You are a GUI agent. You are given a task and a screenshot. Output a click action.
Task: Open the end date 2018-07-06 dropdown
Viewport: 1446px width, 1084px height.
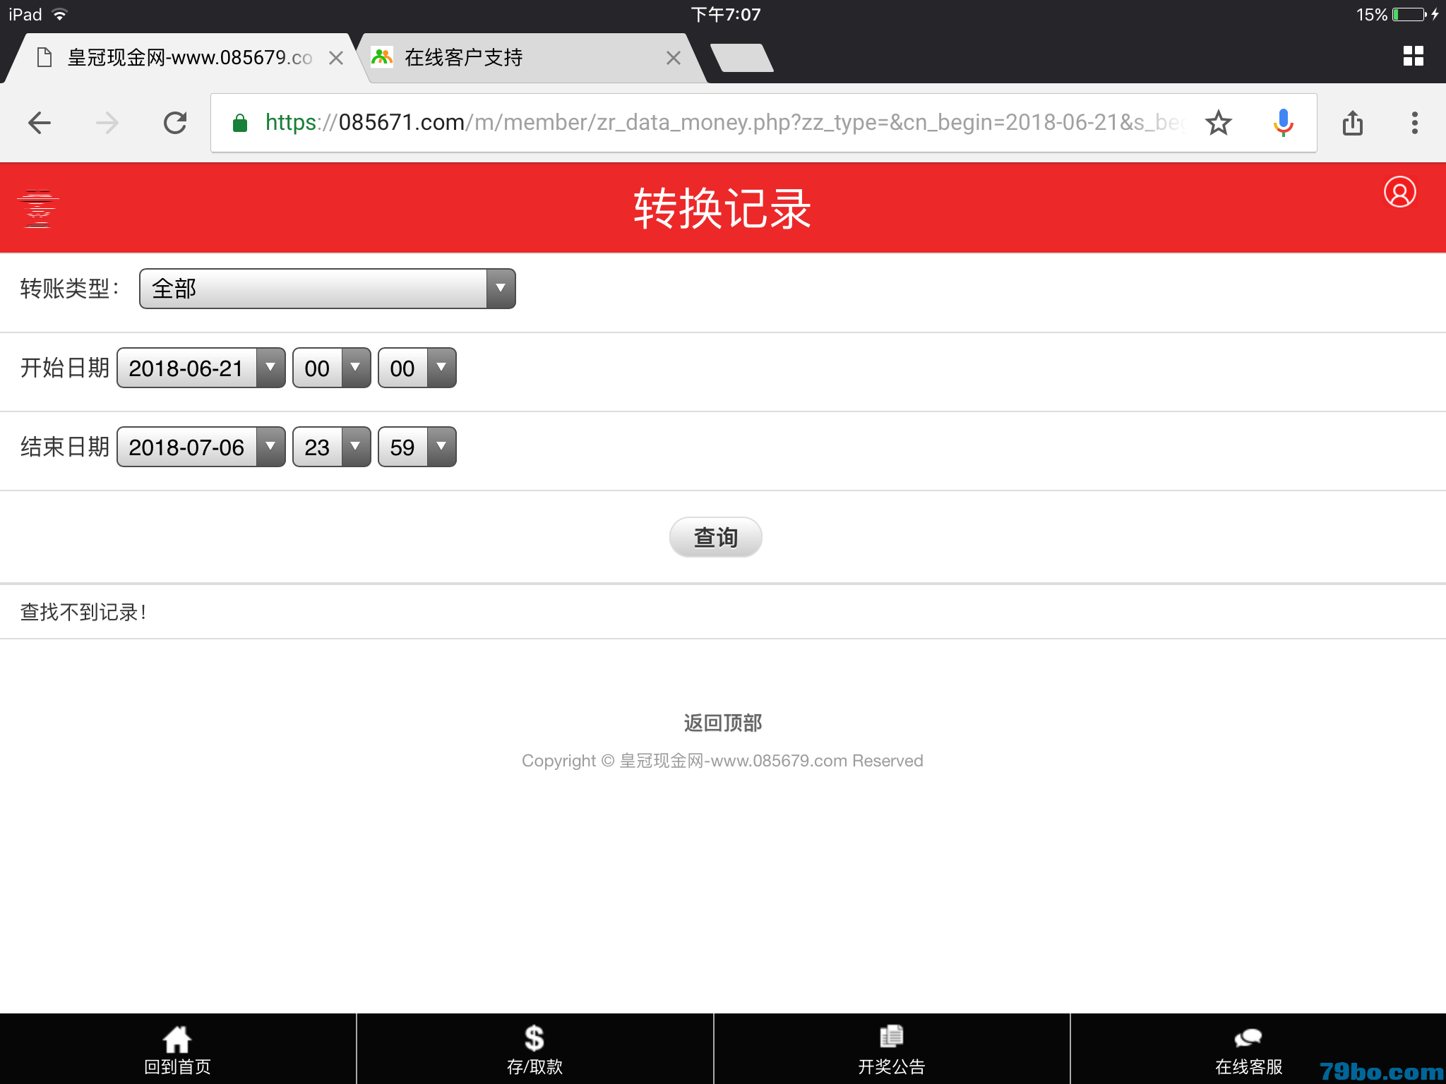click(x=201, y=447)
